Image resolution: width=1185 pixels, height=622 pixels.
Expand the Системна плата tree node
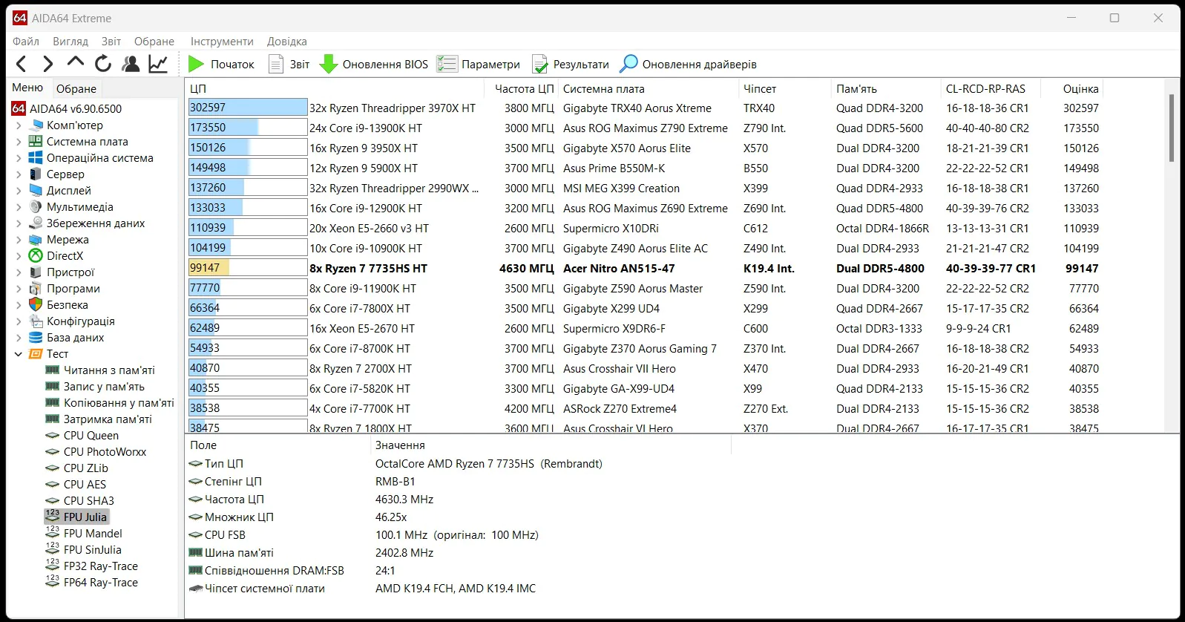(x=19, y=142)
